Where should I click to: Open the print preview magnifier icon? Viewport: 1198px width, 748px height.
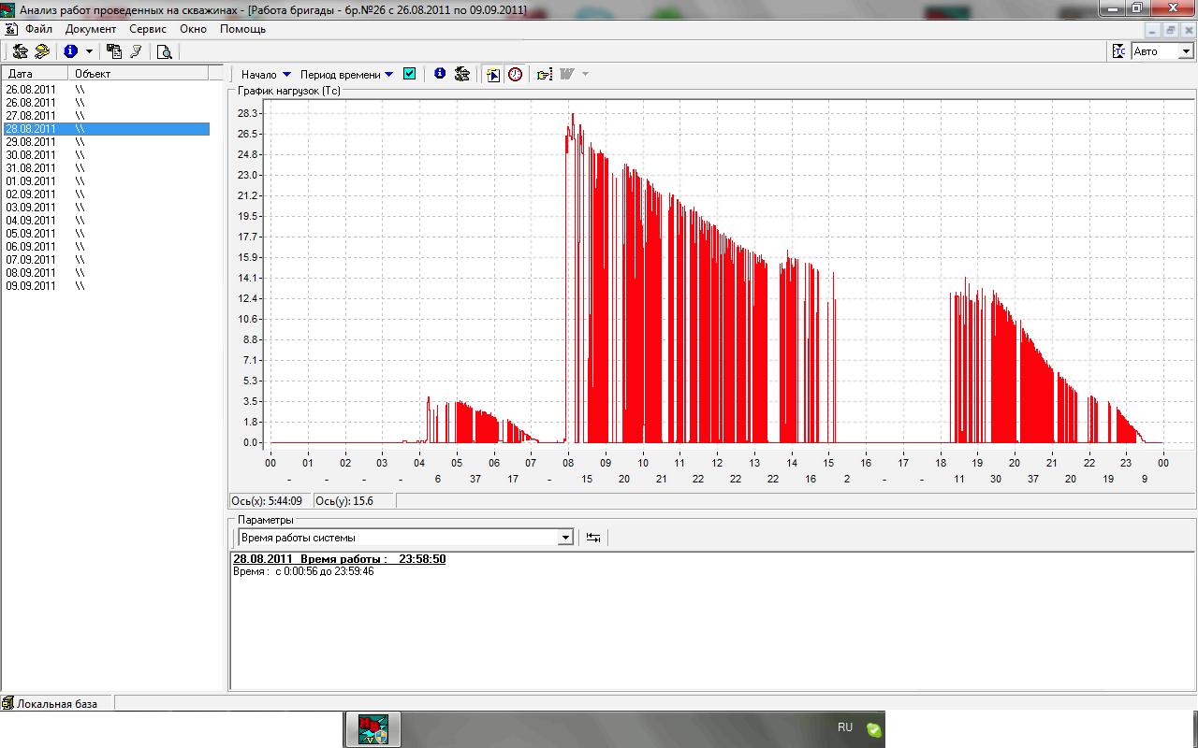pos(165,51)
